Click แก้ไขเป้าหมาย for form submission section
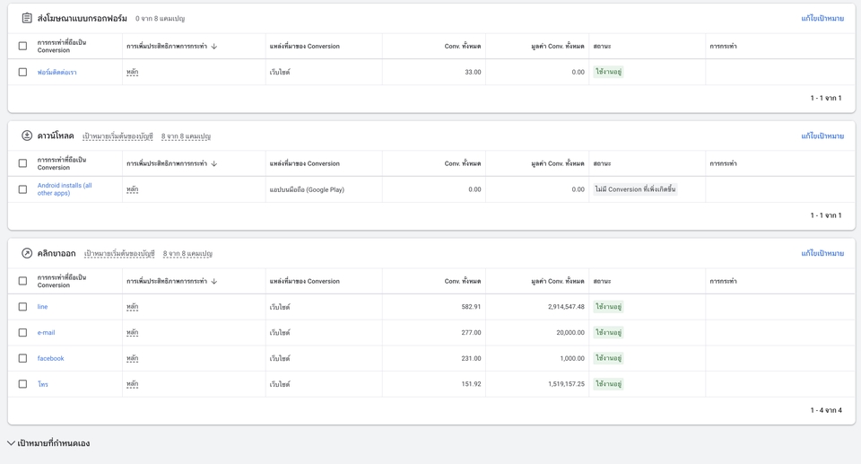The height and width of the screenshot is (464, 861). [822, 18]
